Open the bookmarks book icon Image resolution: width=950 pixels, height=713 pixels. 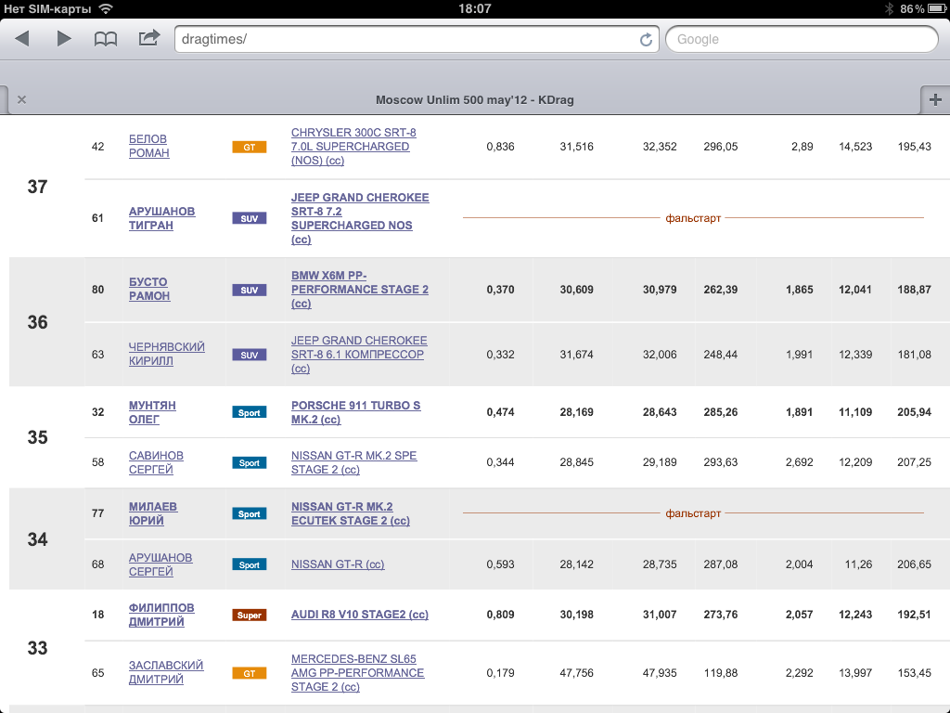point(106,39)
